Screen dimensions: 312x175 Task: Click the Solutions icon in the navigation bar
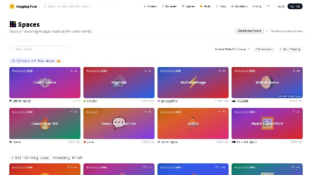click(x=232, y=6)
